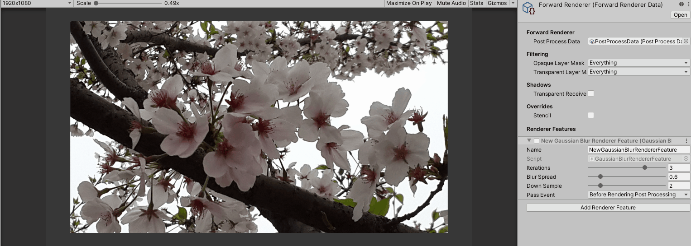The width and height of the screenshot is (691, 246).
Task: Toggle Stencil override checkbox
Action: 591,115
